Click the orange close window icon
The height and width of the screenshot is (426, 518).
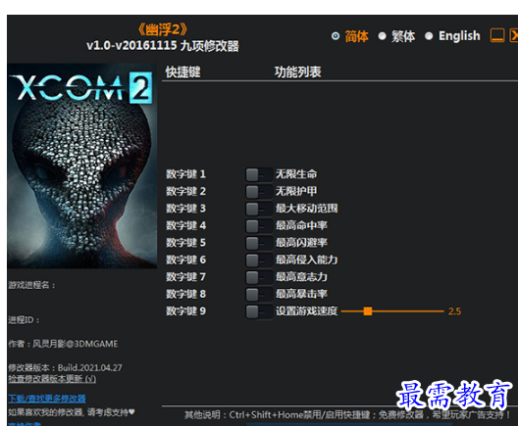[x=514, y=35]
